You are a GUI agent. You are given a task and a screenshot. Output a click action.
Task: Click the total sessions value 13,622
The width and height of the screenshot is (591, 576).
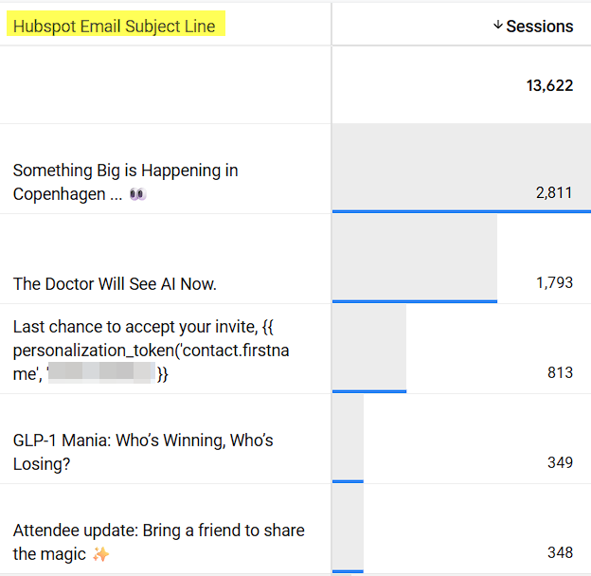549,85
